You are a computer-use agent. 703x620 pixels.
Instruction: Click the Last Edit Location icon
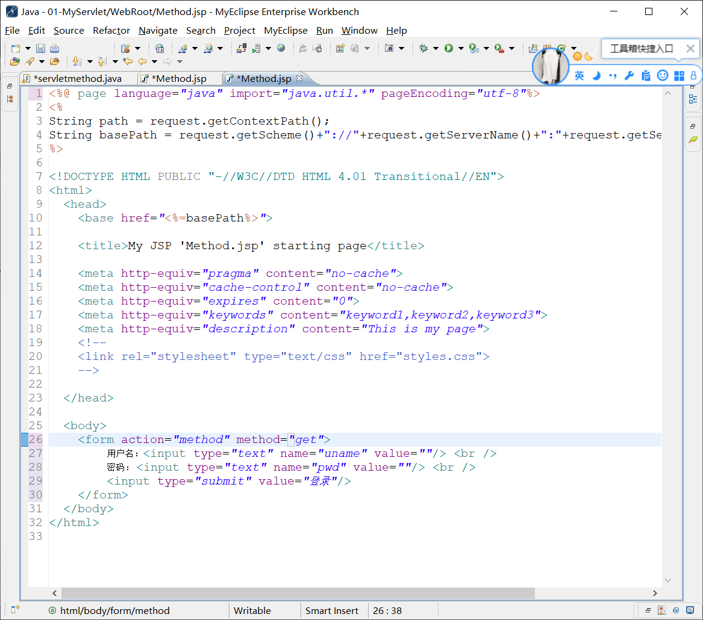[128, 61]
